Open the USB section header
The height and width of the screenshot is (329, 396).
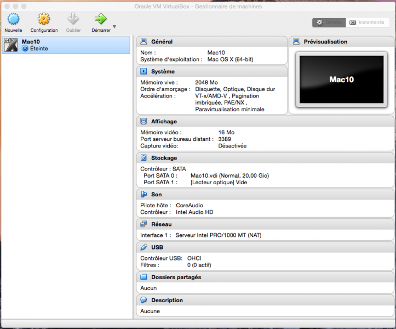[x=265, y=247]
